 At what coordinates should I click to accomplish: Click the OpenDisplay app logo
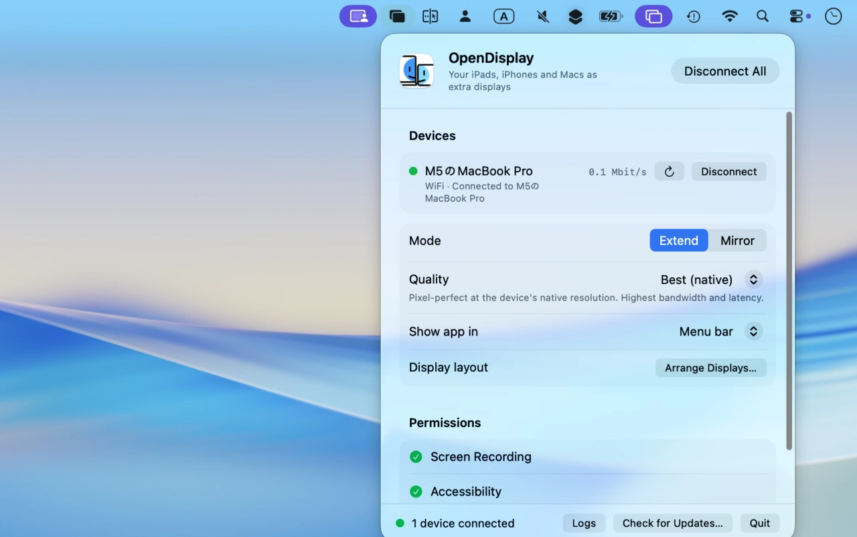click(x=416, y=71)
